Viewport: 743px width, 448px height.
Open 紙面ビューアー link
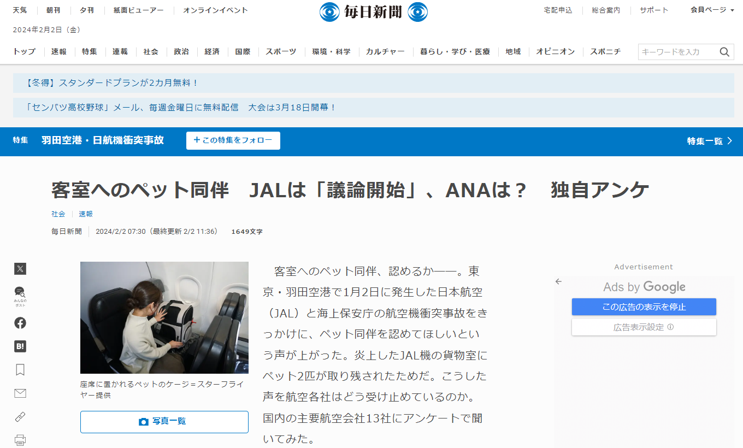138,10
